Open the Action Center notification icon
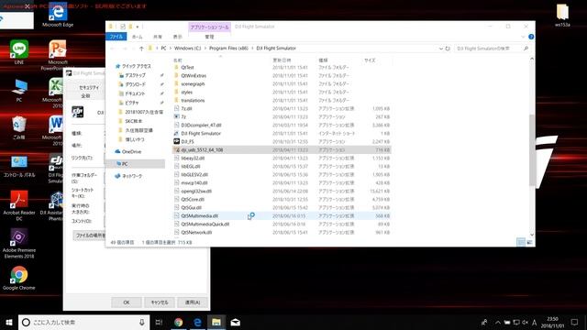 coord(575,322)
